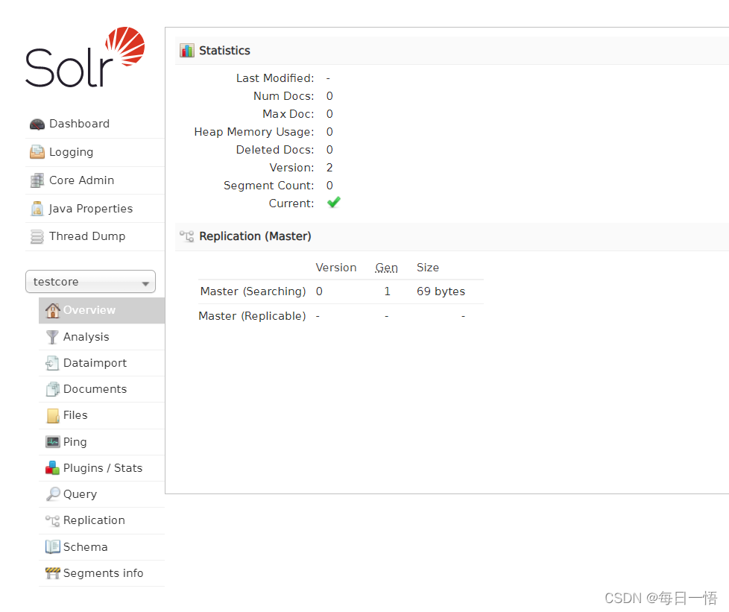729x612 pixels.
Task: Click the Segment Count label
Action: tap(269, 186)
